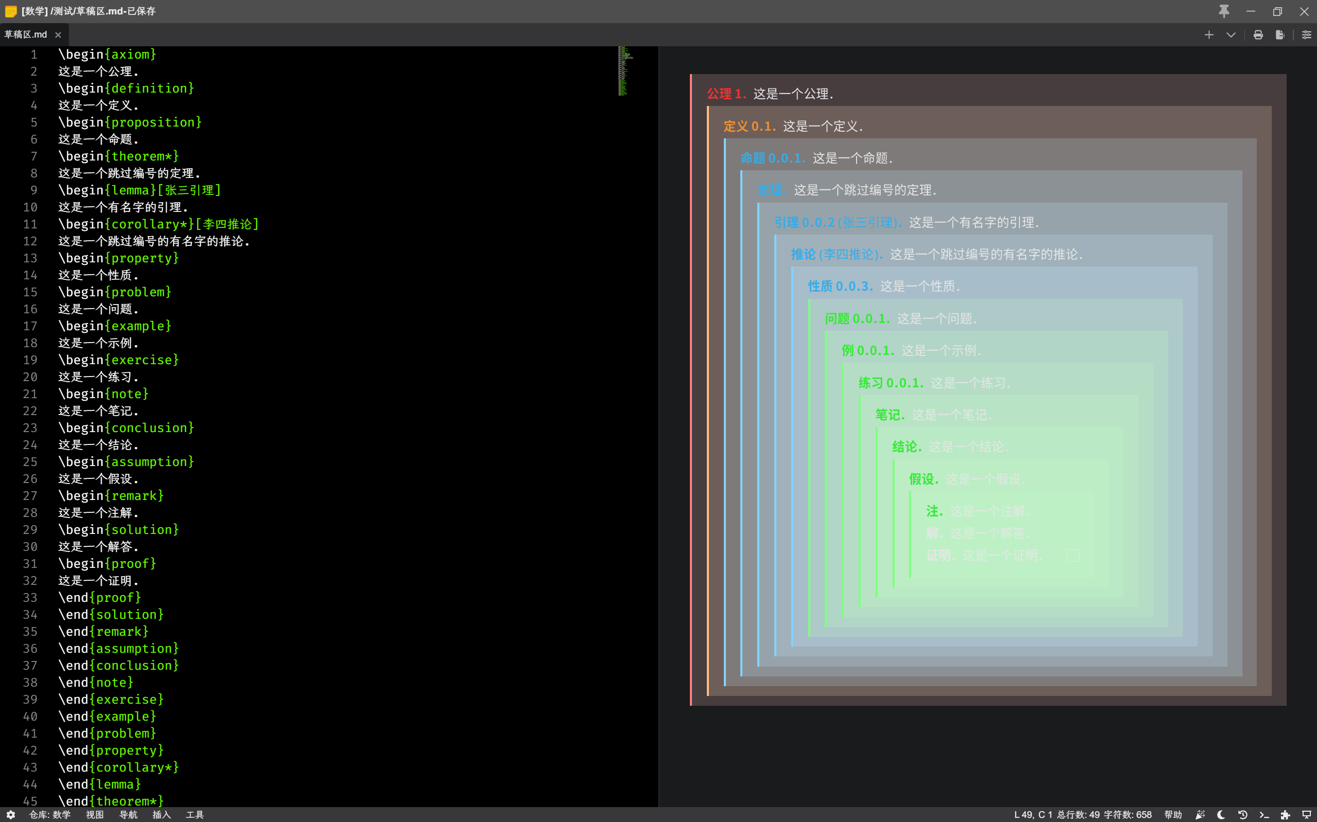This screenshot has width=1317, height=822.
Task: Open document history clock icon
Action: [1242, 814]
